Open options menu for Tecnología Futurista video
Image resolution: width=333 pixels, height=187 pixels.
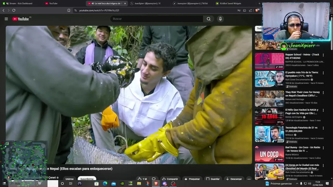click(323, 128)
